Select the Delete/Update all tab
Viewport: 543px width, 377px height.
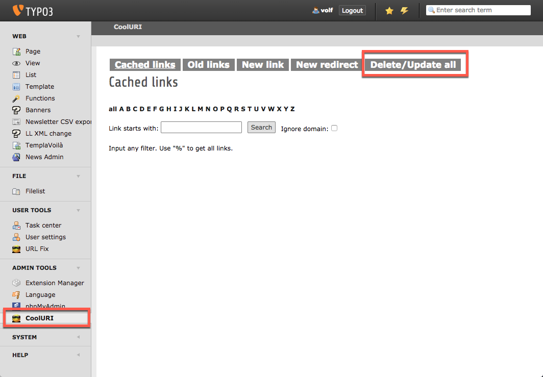pos(413,65)
